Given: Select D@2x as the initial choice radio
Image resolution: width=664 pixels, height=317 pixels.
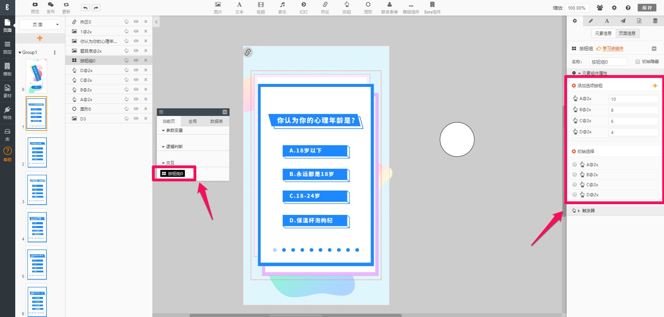Looking at the screenshot, I should 575,194.
